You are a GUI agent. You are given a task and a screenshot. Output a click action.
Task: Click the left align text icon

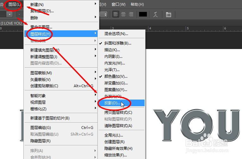pyautogui.click(x=115, y=14)
